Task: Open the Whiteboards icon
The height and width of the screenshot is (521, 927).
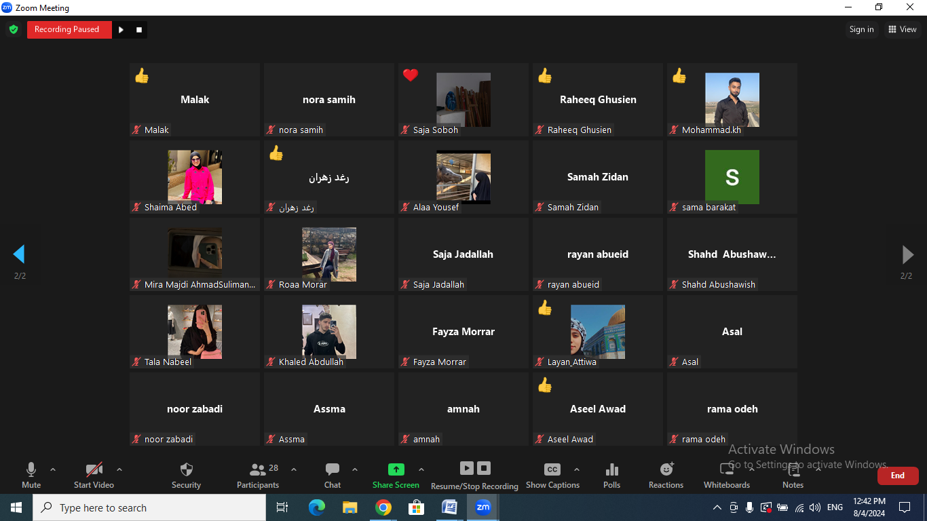Action: click(727, 469)
